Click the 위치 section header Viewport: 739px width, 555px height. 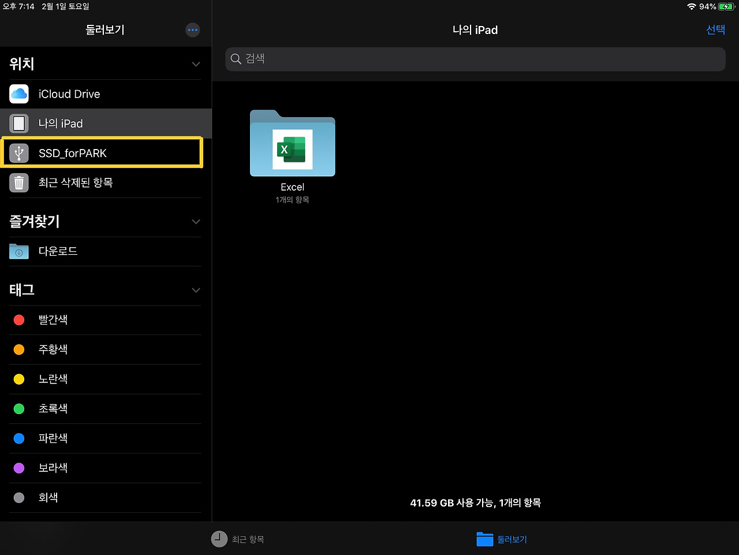22,64
